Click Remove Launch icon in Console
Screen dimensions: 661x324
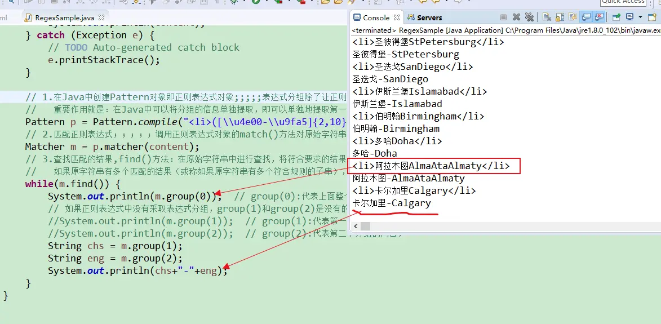[x=516, y=17]
